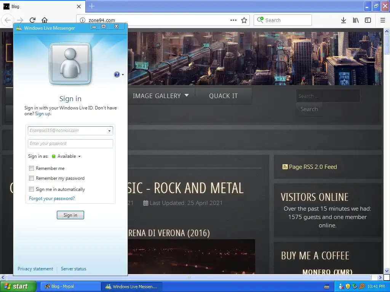This screenshot has height=292, width=390.
Task: Open the Quack It menu item
Action: coord(223,96)
